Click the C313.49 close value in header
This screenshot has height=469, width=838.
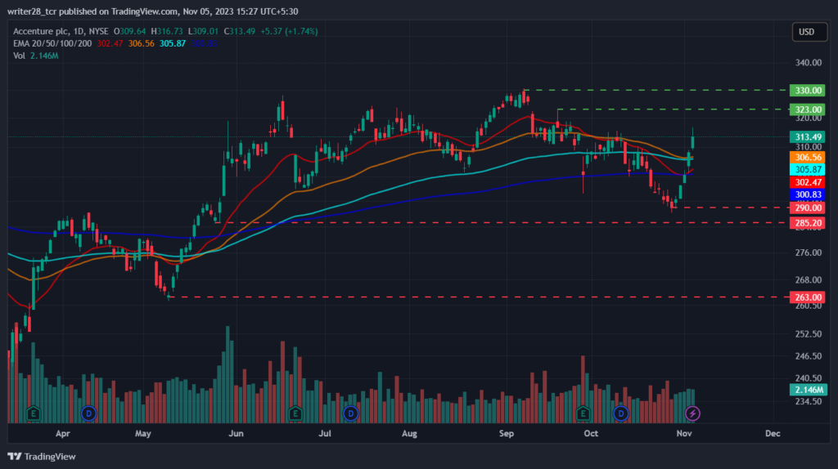pyautogui.click(x=240, y=32)
